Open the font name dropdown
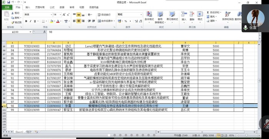269x139 pixels. click(x=51, y=15)
